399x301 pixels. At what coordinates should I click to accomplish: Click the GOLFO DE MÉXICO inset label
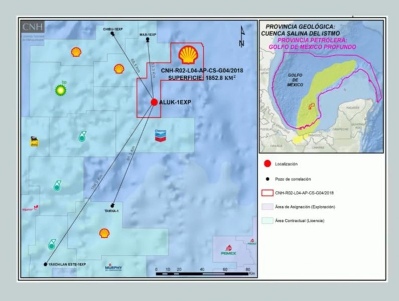[295, 80]
